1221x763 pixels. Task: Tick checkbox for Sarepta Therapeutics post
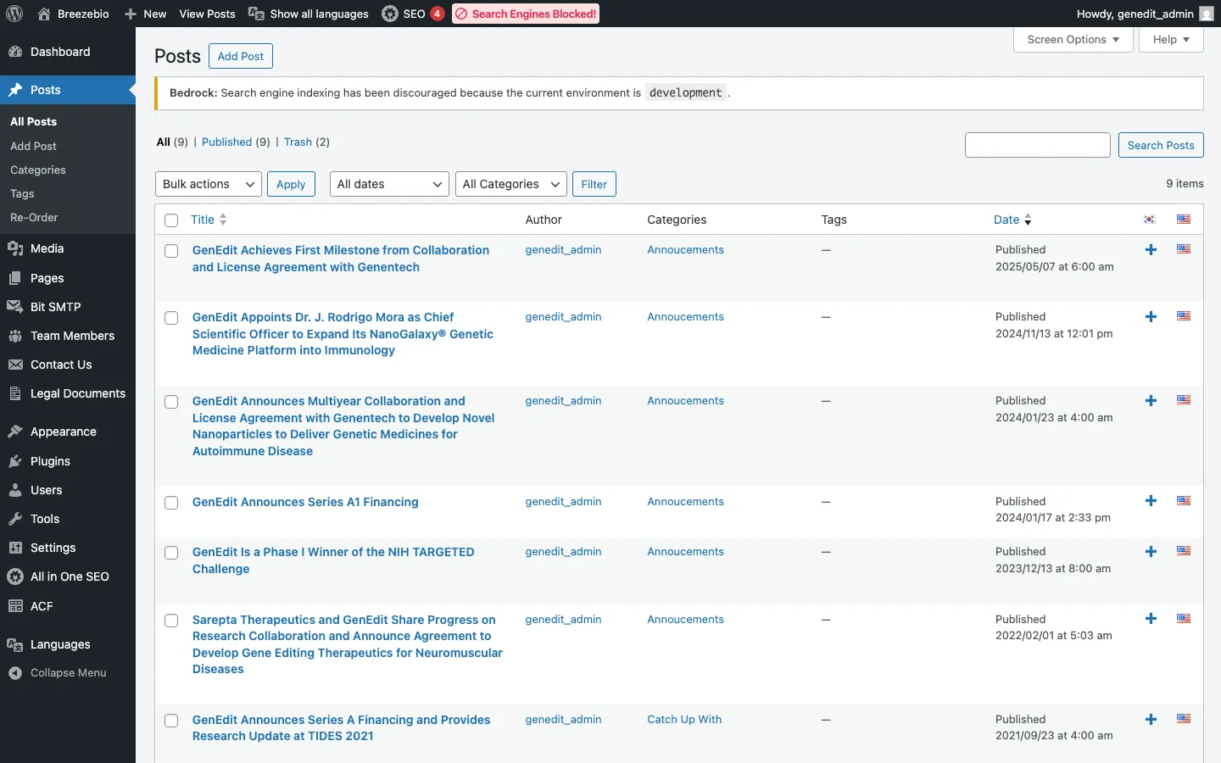click(171, 621)
